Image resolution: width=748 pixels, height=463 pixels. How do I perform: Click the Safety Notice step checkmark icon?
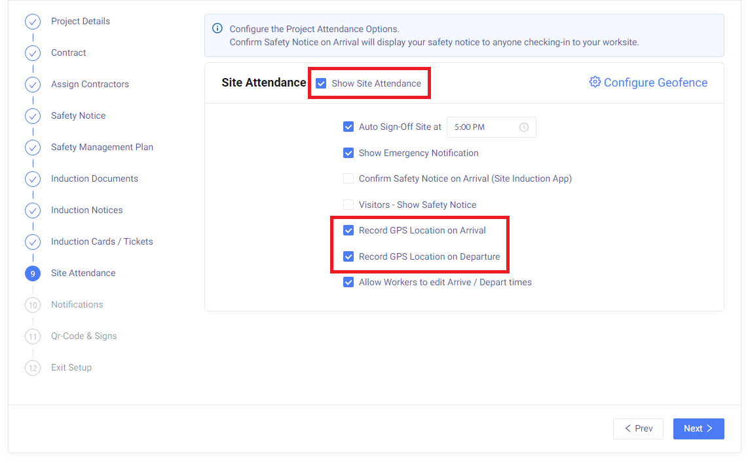(33, 116)
